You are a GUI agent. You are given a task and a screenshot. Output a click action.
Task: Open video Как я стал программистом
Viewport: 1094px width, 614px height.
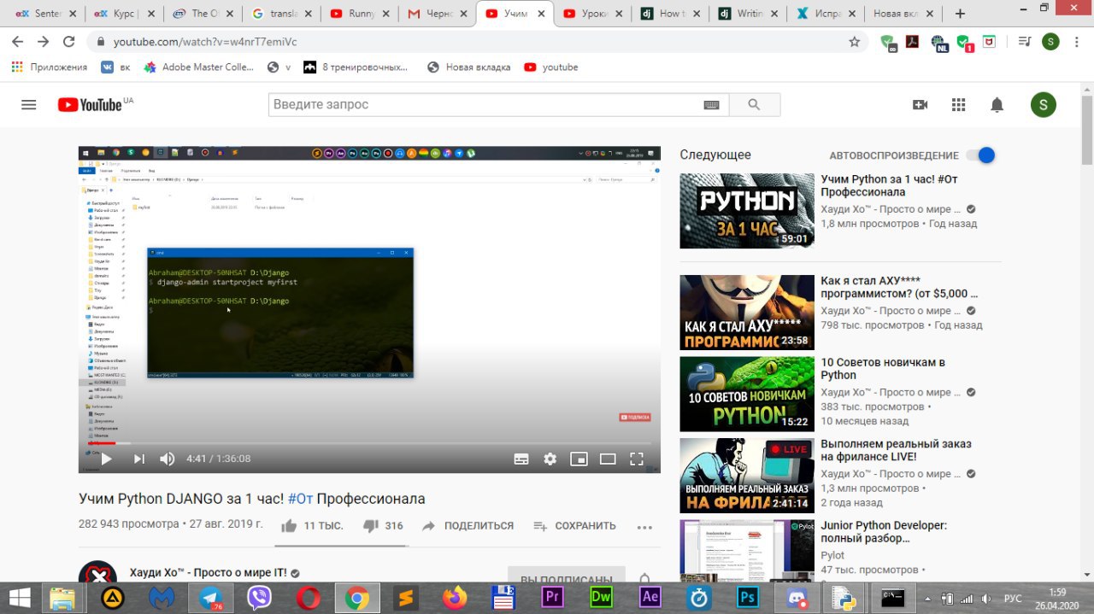click(x=747, y=313)
